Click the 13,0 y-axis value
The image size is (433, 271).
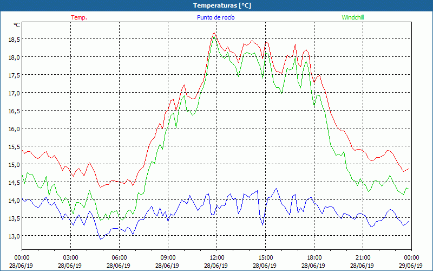pyautogui.click(x=14, y=236)
